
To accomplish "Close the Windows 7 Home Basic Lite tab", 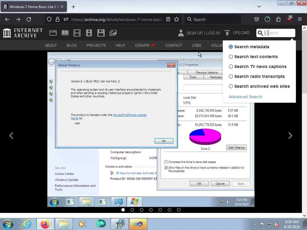I will pyautogui.click(x=62, y=7).
